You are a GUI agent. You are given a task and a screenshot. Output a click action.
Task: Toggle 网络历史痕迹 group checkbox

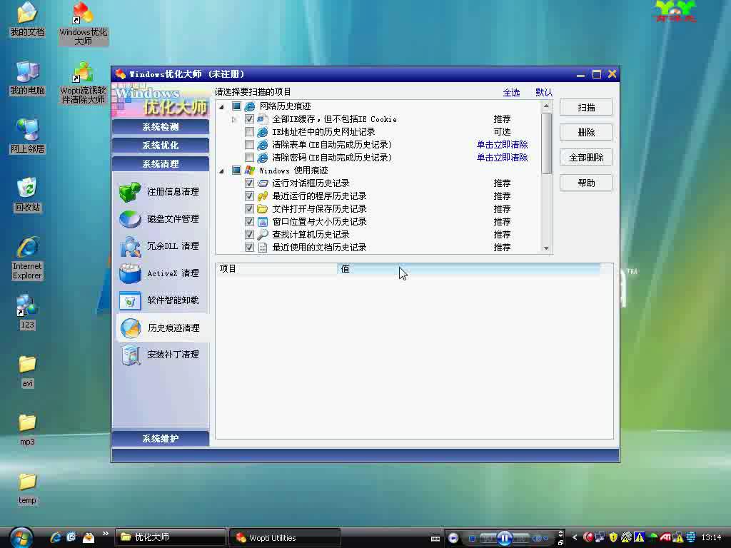pos(236,106)
